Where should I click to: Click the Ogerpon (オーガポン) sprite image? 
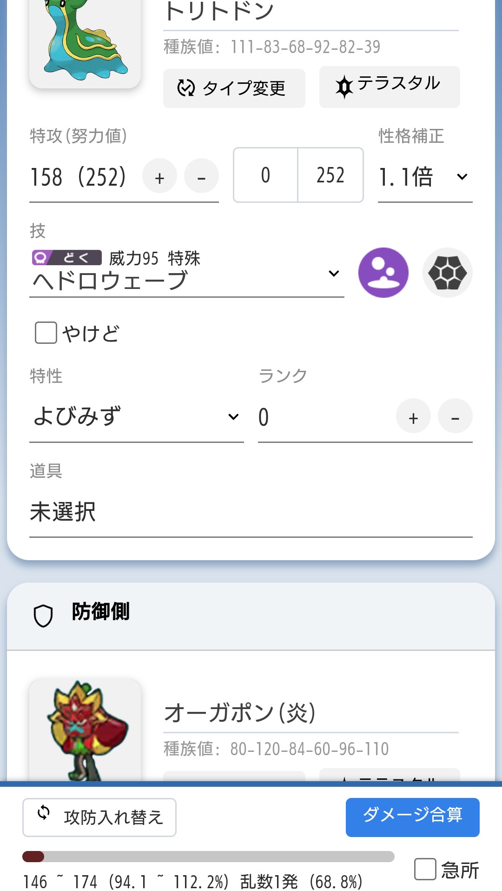coord(85,730)
